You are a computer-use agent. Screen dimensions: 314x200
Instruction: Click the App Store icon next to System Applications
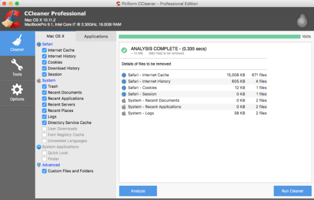(39, 147)
